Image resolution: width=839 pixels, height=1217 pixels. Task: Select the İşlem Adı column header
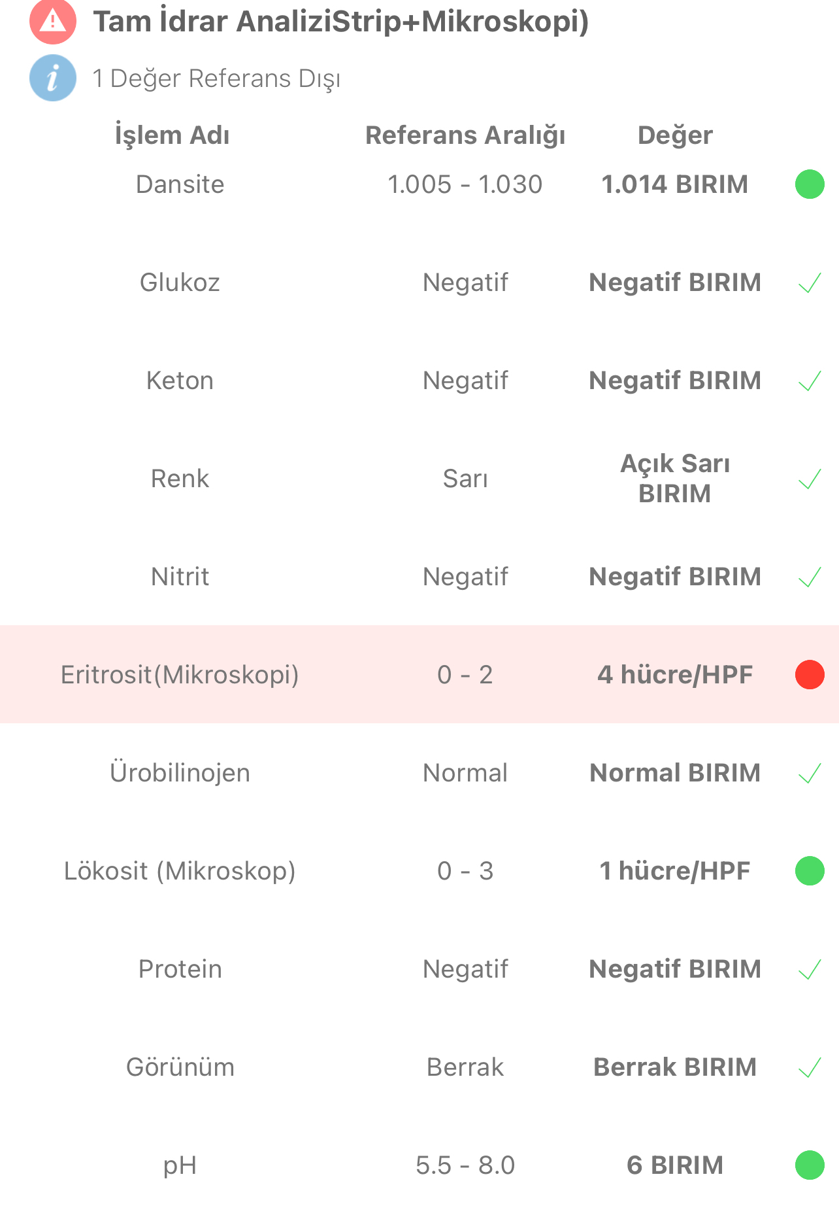tap(173, 135)
